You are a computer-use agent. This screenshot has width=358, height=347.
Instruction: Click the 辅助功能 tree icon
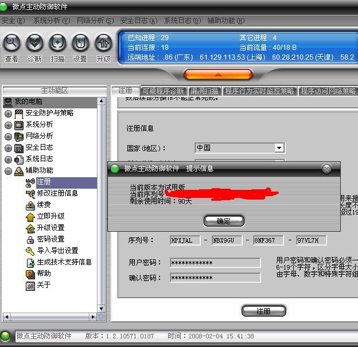(x=19, y=171)
